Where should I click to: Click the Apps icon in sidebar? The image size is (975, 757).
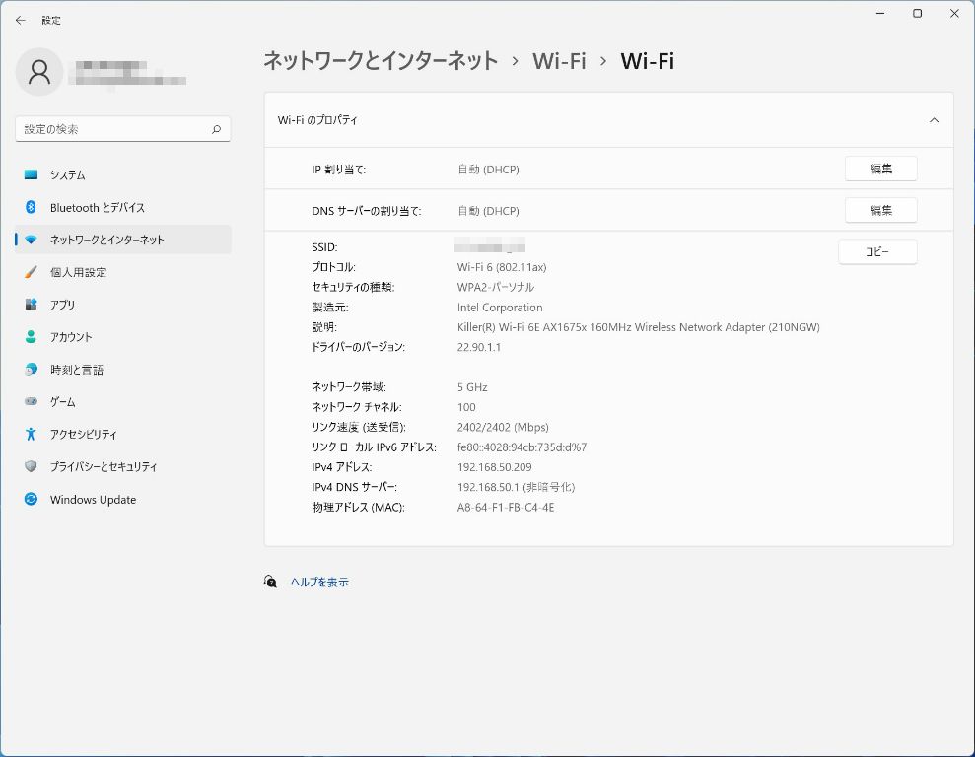tap(32, 305)
